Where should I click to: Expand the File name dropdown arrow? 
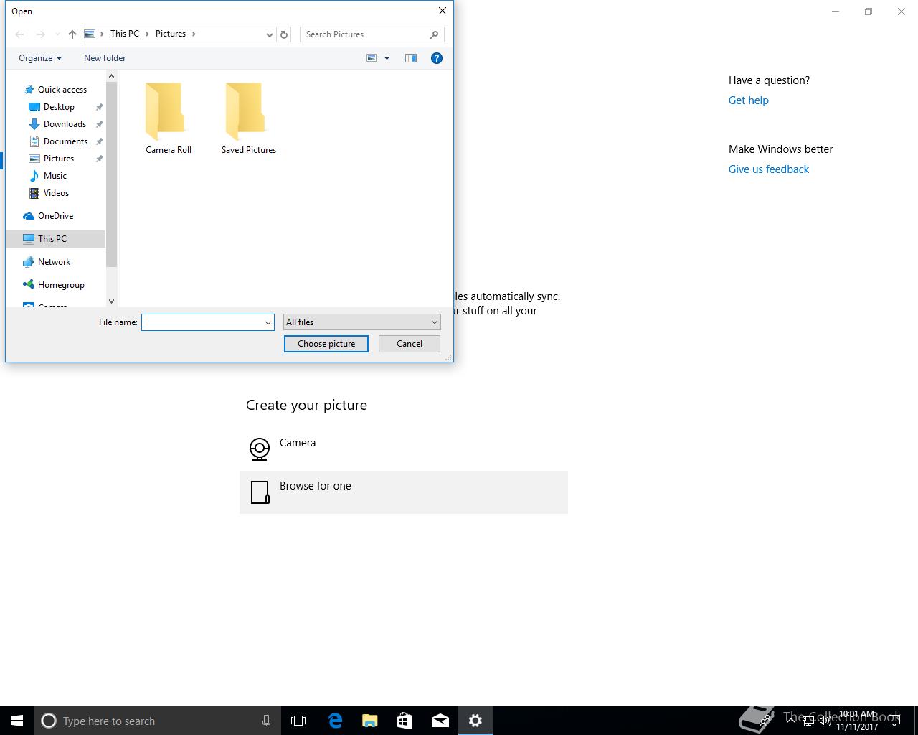tap(268, 322)
